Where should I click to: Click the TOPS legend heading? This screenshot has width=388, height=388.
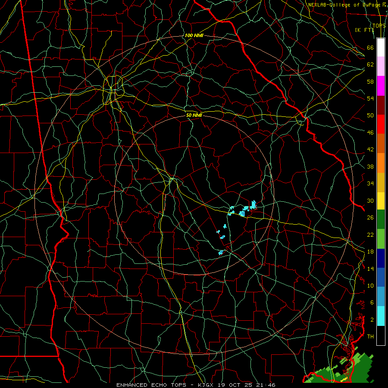(x=379, y=25)
